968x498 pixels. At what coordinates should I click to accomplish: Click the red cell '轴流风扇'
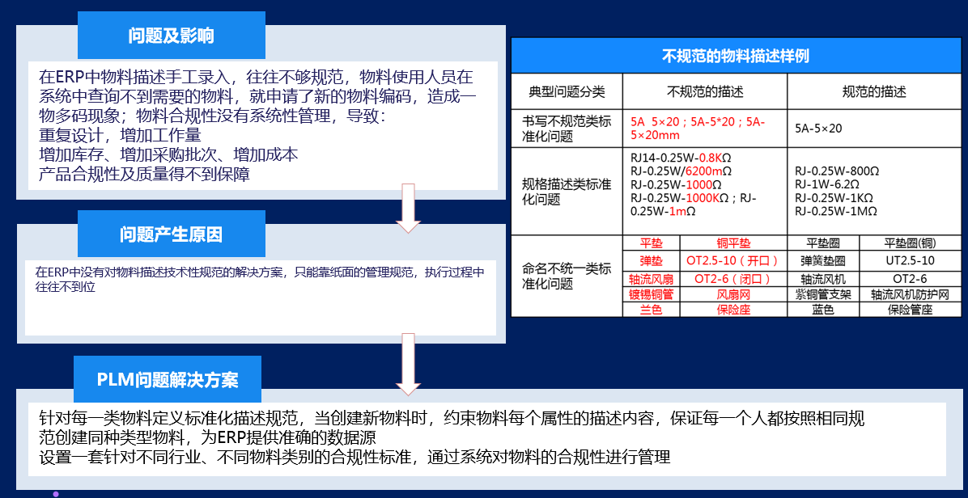click(651, 279)
